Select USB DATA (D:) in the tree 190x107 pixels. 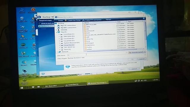[x=69, y=36]
